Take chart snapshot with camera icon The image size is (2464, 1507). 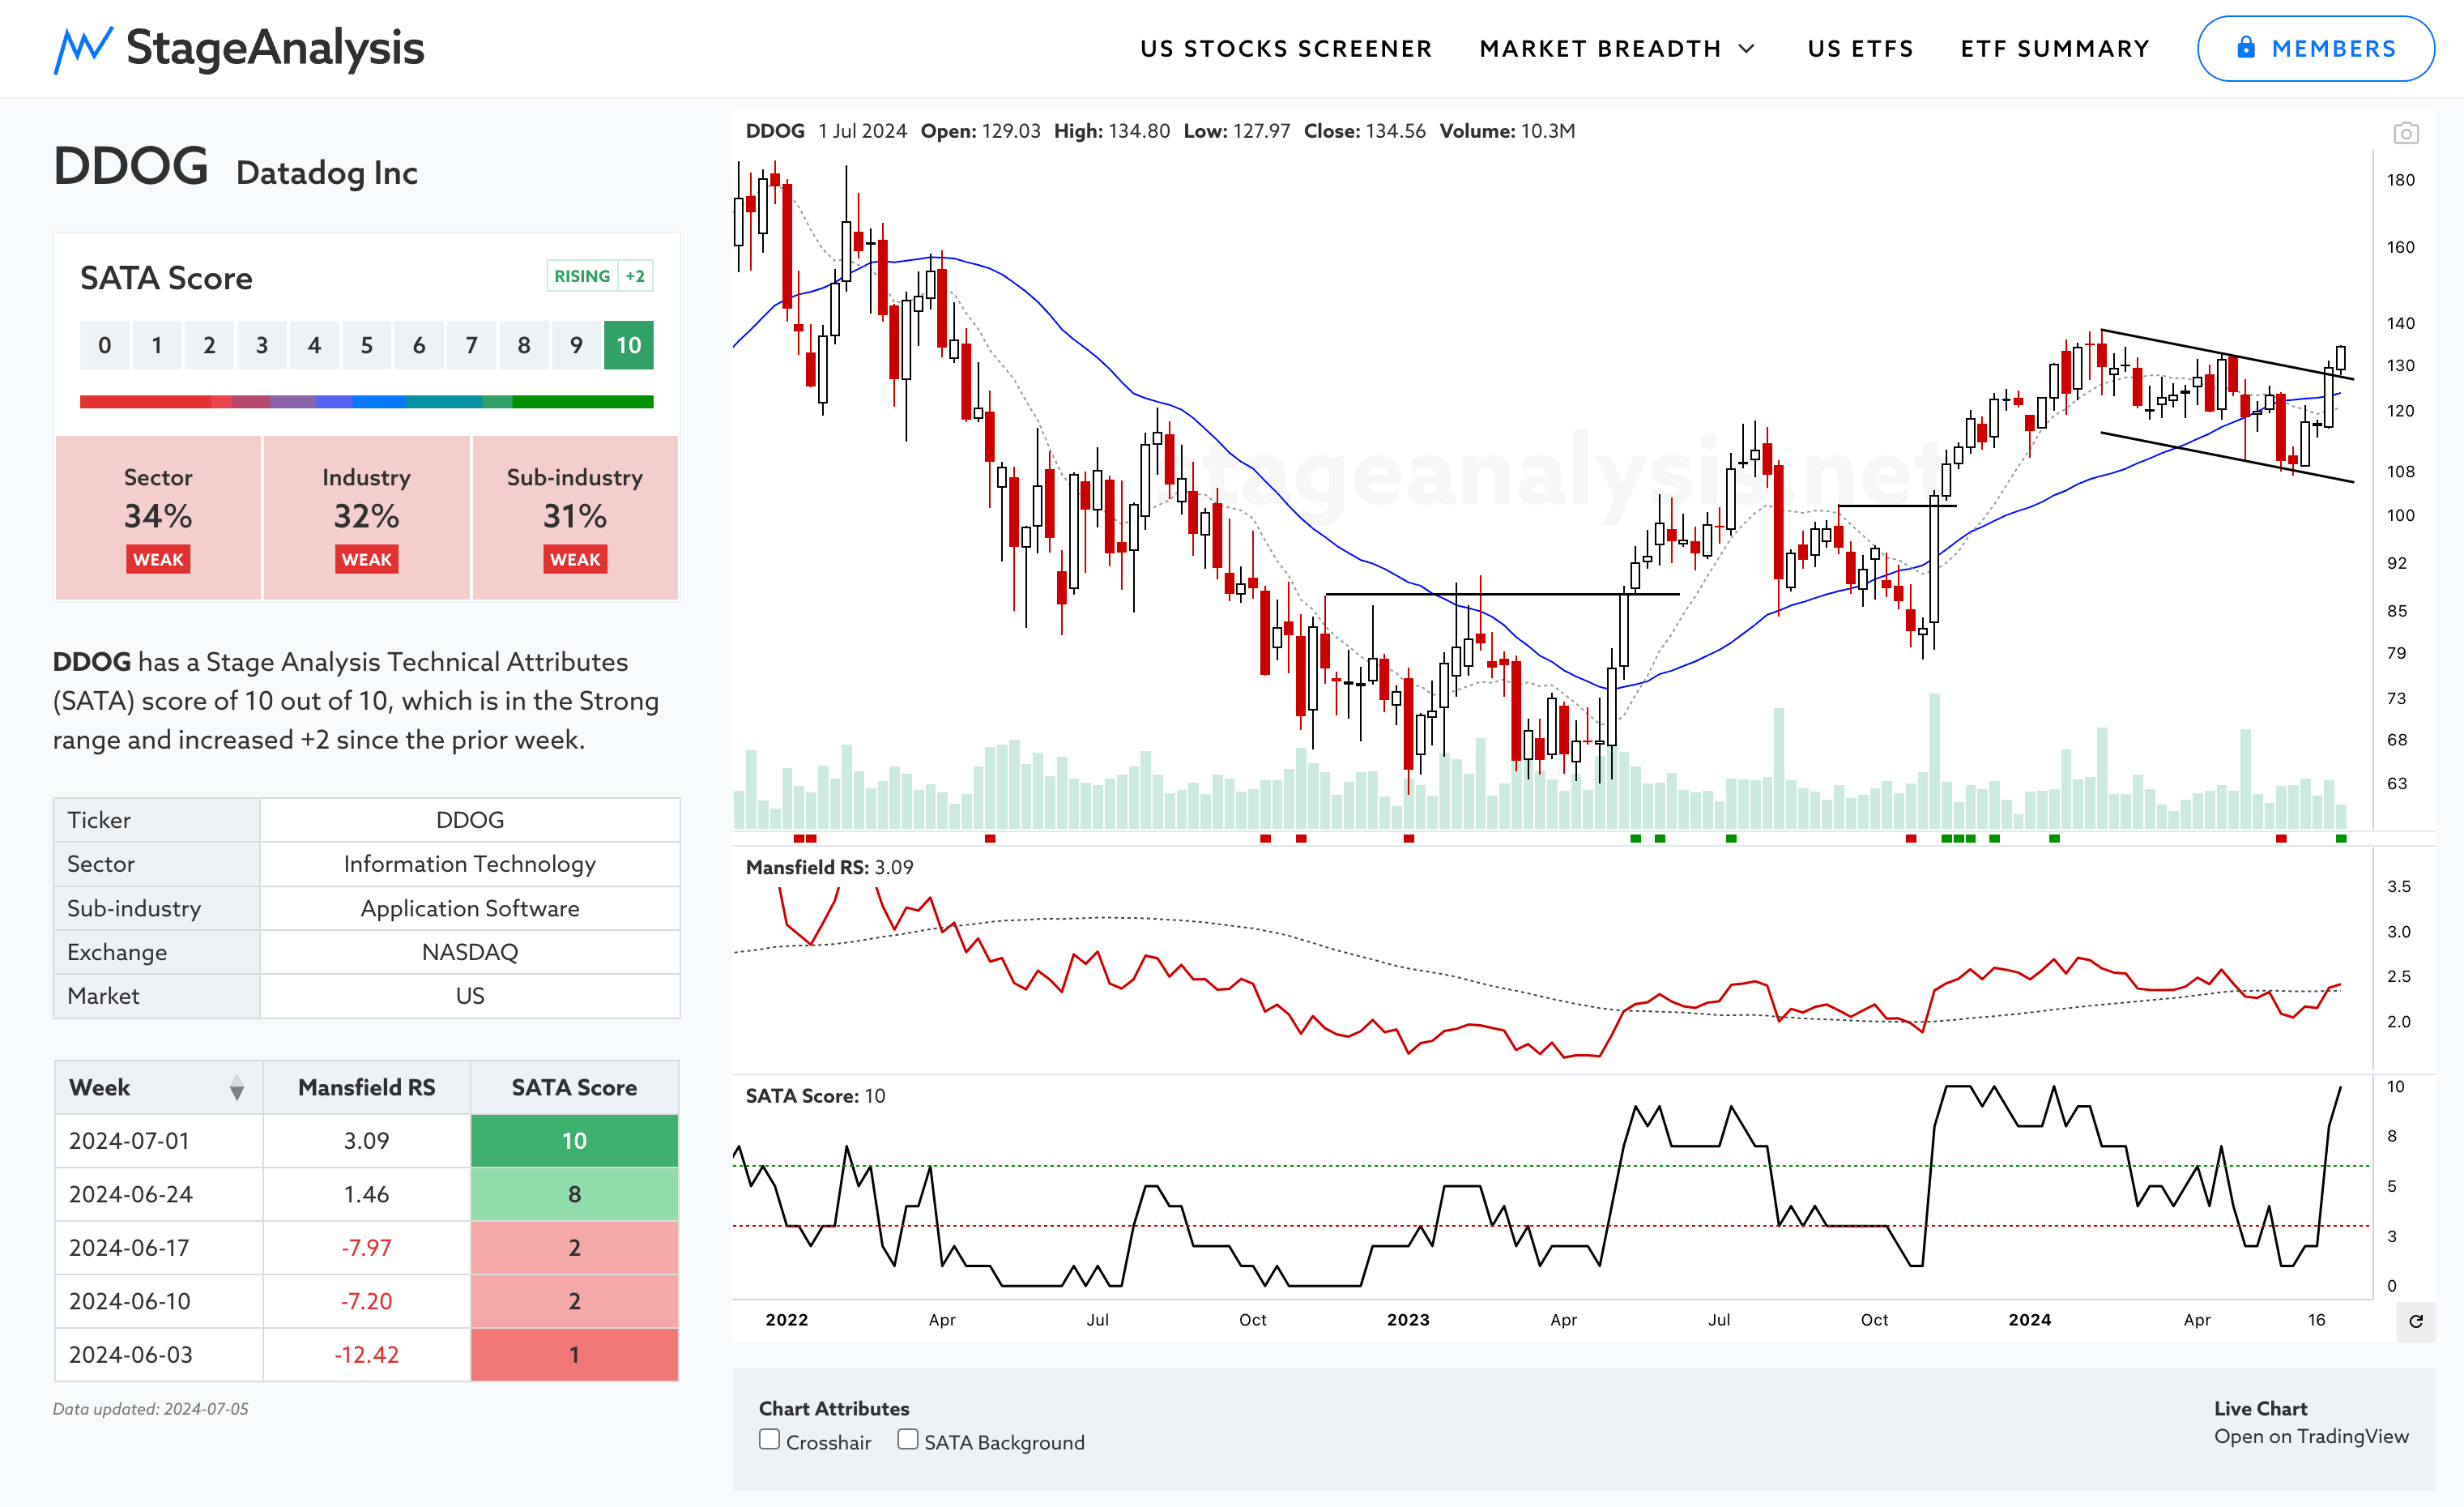(2406, 133)
